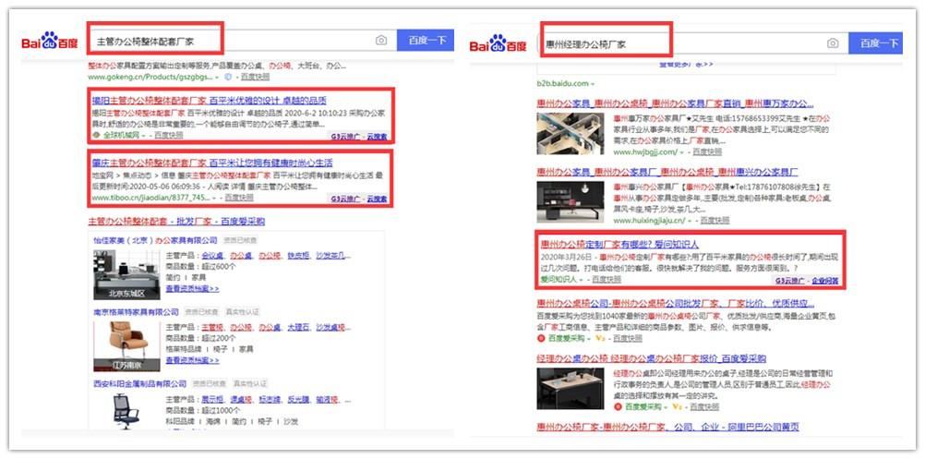925x459 pixels.
Task: Open result titled 肇庆主管办公椅整体配套厂家
Action: coord(212,163)
